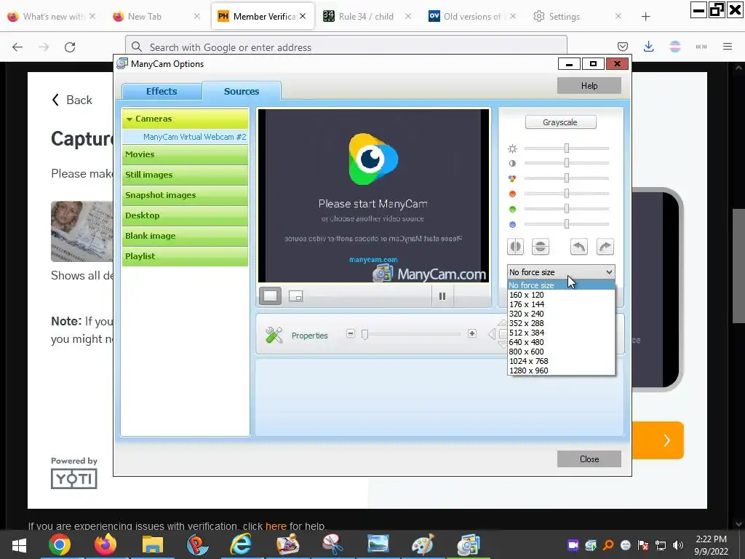Expand the Still images source category
Viewport: 745px width, 559px height.
tap(185, 175)
